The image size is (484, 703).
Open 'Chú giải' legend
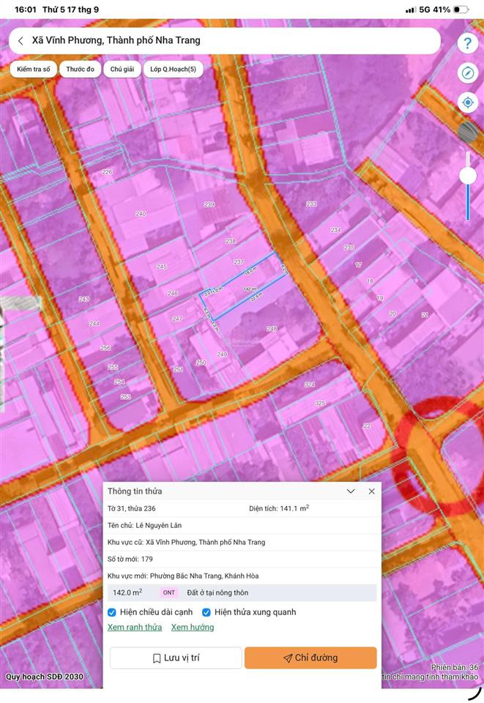click(122, 69)
